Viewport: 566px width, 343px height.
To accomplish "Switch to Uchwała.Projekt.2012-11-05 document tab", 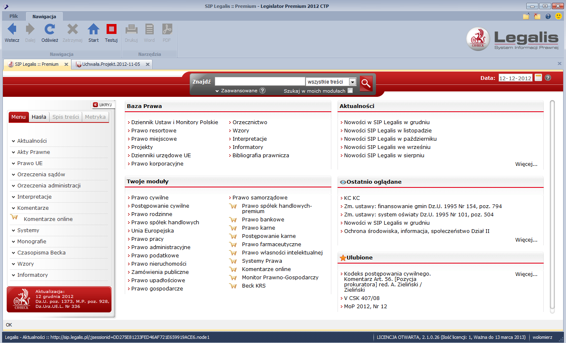I will click(x=111, y=64).
